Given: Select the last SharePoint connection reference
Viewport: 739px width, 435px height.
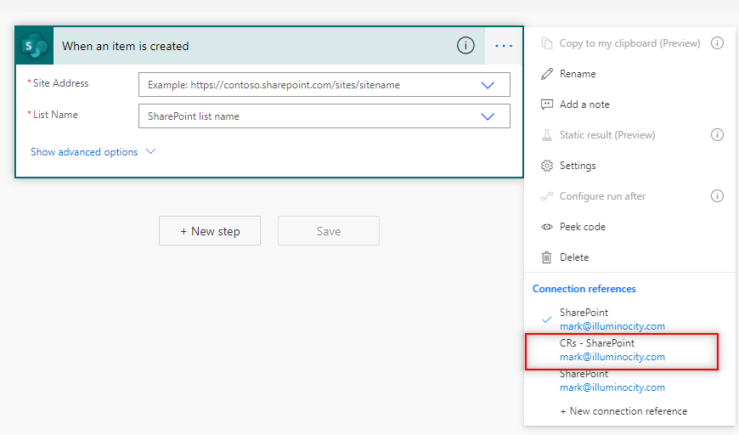Looking at the screenshot, I should coord(612,381).
